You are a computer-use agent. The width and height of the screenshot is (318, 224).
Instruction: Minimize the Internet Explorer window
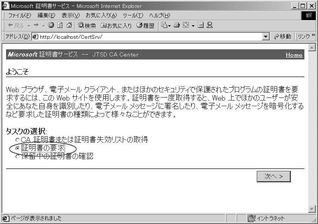[295, 6]
